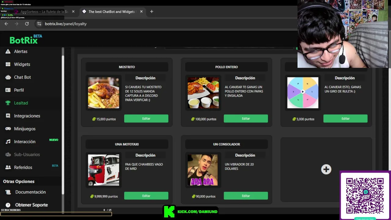
Task: Click the browser back arrow
Action: (6, 24)
